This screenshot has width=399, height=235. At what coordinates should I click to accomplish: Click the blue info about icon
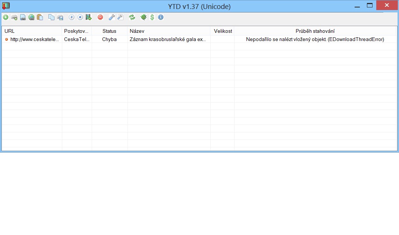coord(161,17)
